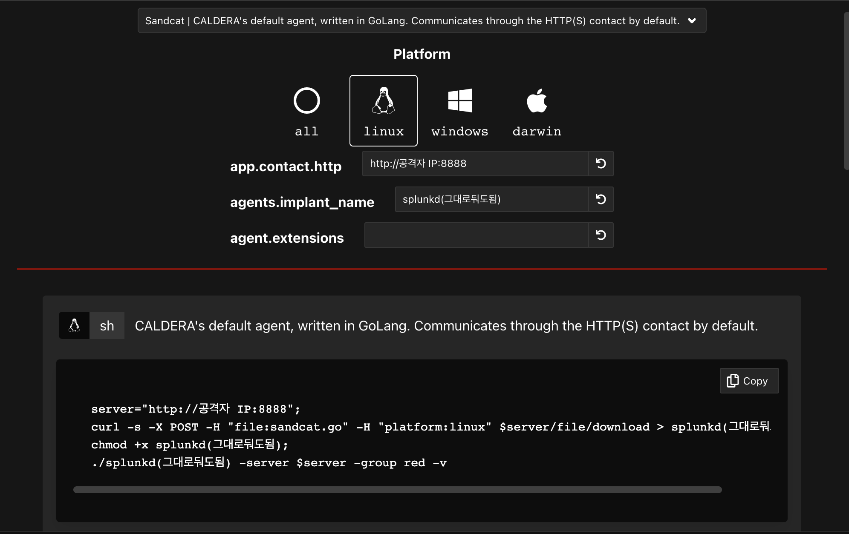Screen dimensions: 849x534
Task: Click the penguin icon next to sh
Action: [74, 326]
